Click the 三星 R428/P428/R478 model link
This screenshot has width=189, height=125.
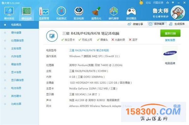pos(89,50)
